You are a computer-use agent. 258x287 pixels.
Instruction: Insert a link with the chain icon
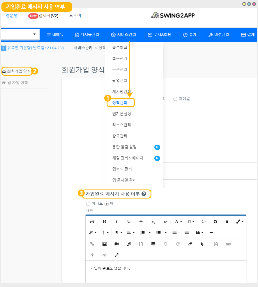click(x=92, y=244)
